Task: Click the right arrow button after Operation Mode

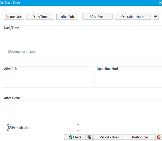Action: tap(156, 17)
